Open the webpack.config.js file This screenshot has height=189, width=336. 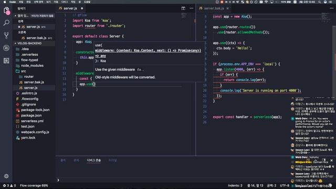point(35,132)
